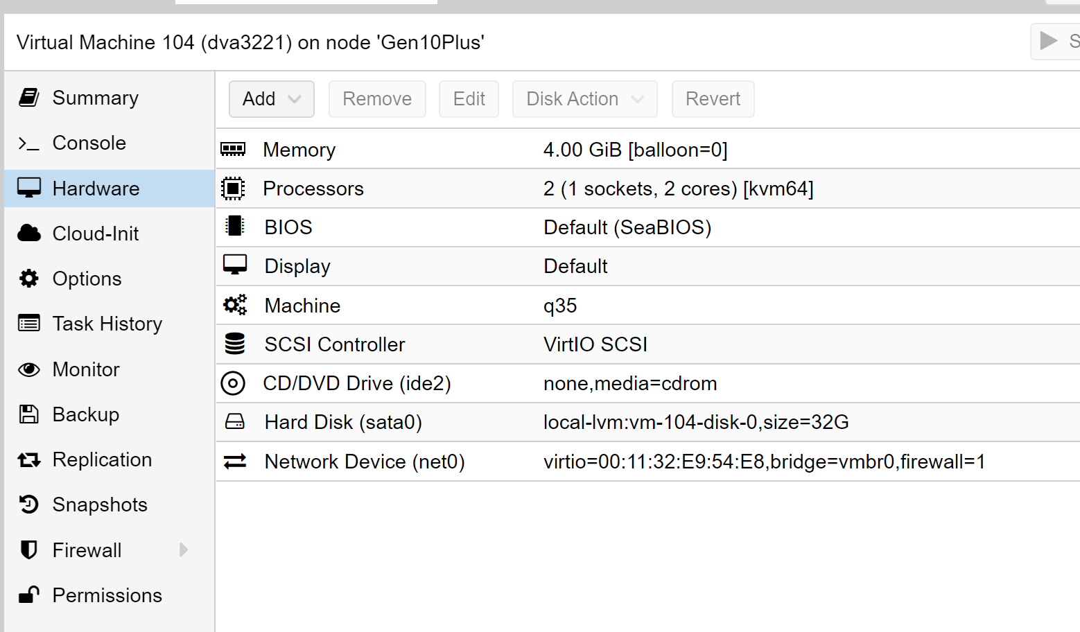Click the Display monitor icon
Viewport: 1080px width, 632px height.
(x=234, y=264)
